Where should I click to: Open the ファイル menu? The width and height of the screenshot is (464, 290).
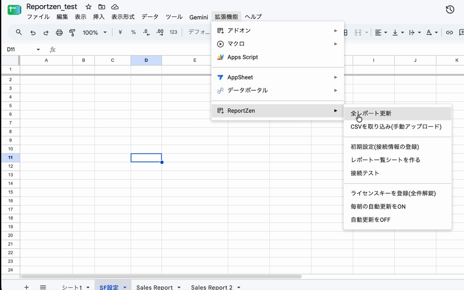point(38,17)
